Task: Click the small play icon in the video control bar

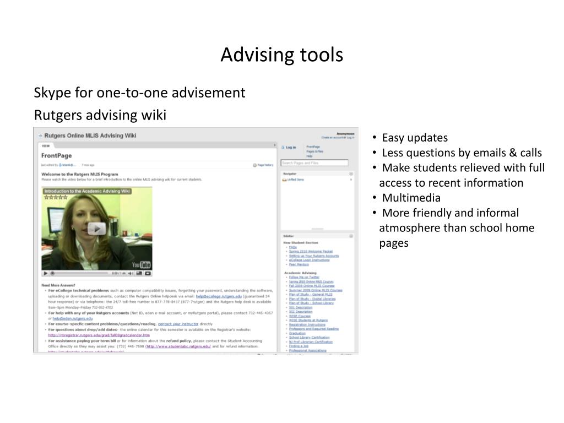Action: (45, 273)
